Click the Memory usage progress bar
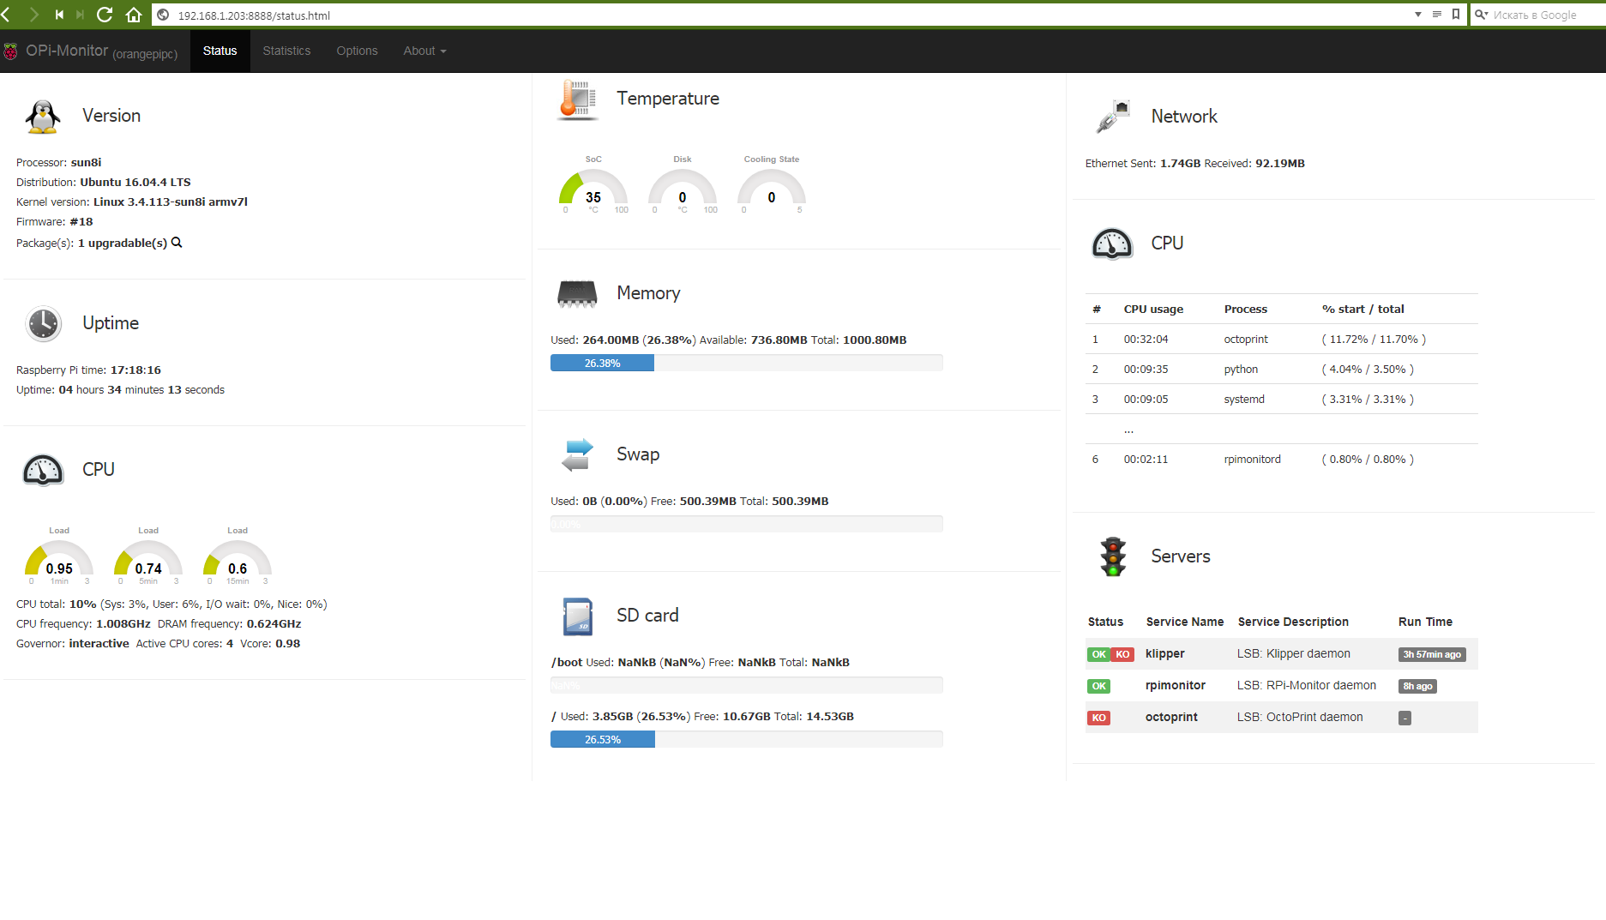 pos(746,364)
